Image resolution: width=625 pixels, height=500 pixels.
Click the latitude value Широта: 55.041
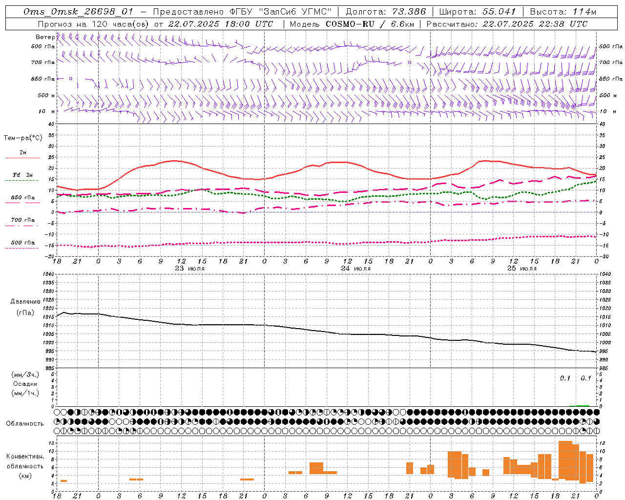coord(478,12)
